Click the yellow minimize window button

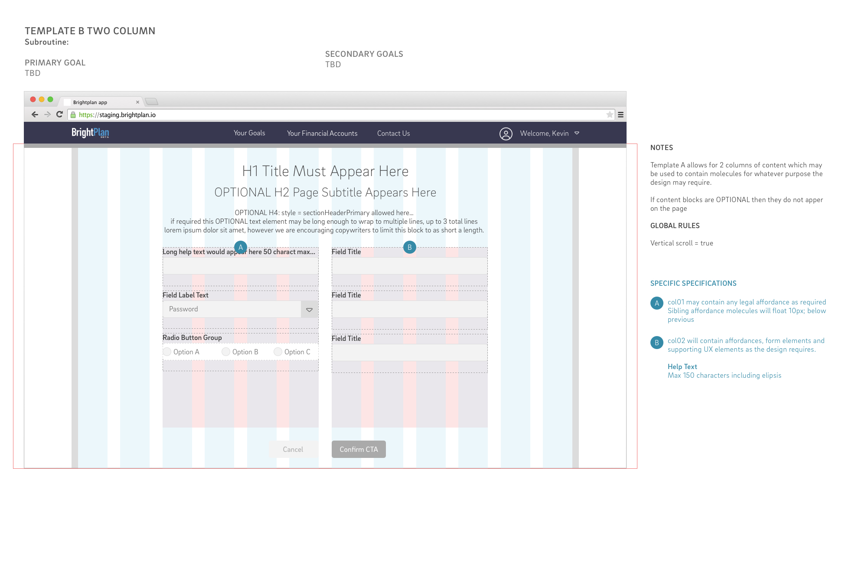(42, 99)
